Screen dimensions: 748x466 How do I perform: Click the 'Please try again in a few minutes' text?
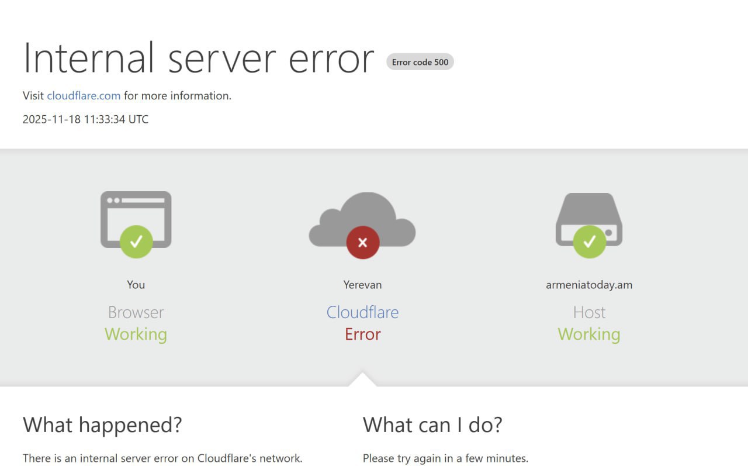(445, 458)
